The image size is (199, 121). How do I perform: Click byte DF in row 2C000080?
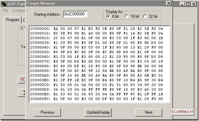tap(77, 66)
